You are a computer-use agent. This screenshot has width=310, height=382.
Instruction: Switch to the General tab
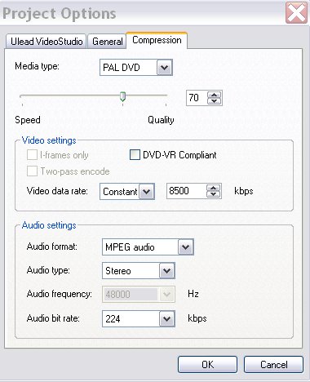[x=108, y=42]
